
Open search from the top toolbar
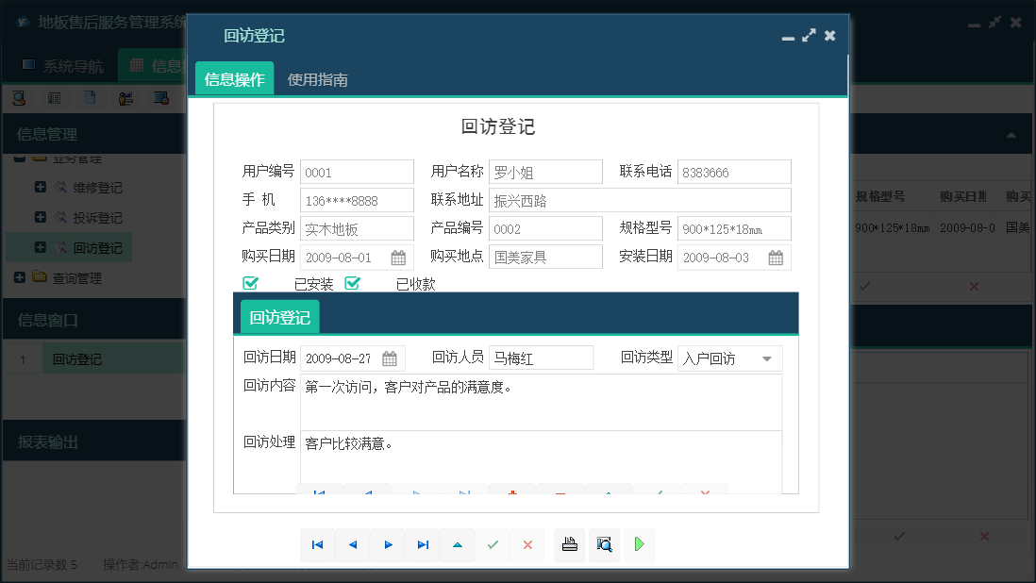coord(19,97)
